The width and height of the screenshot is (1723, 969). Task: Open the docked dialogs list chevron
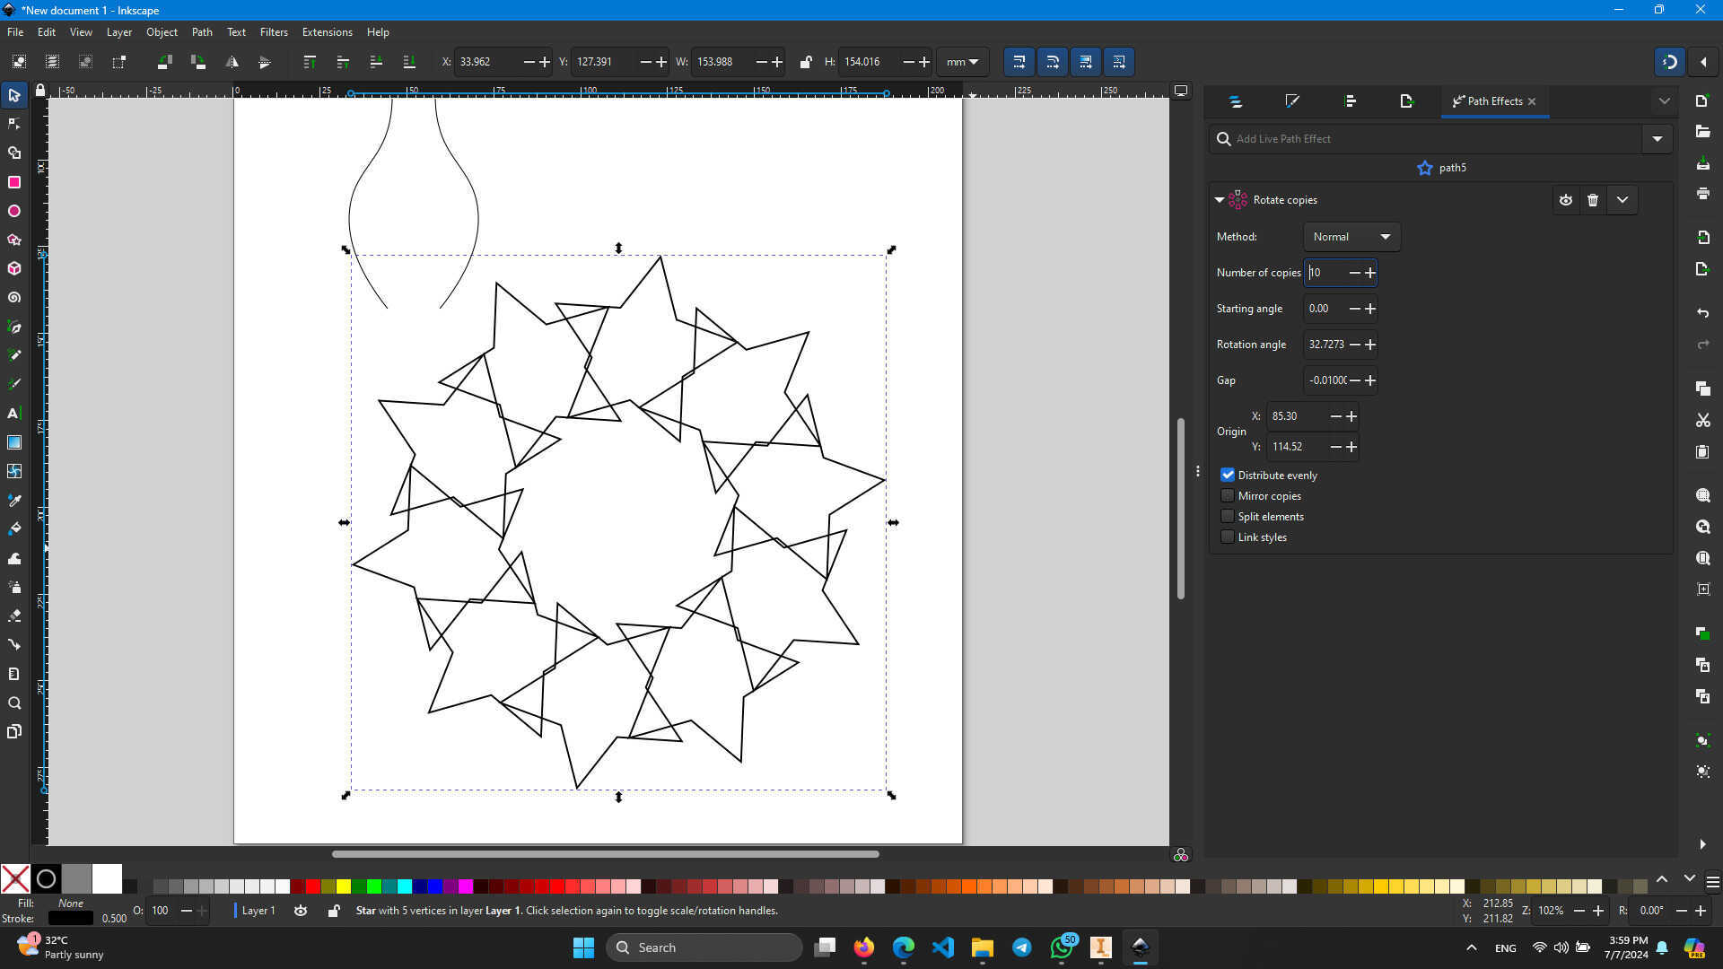point(1665,101)
